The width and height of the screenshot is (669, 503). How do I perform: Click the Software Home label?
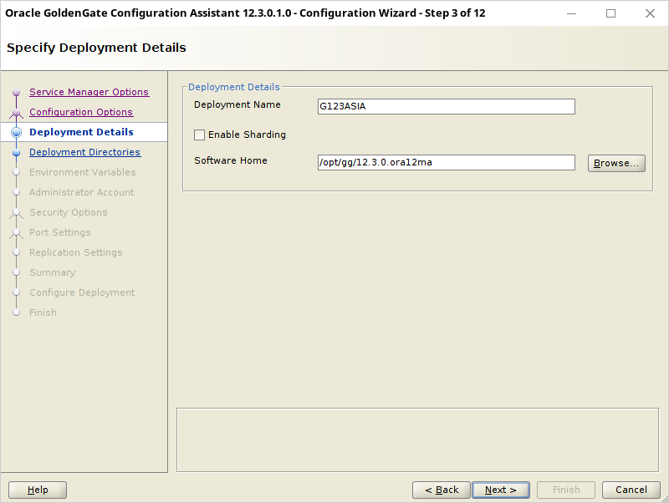231,160
